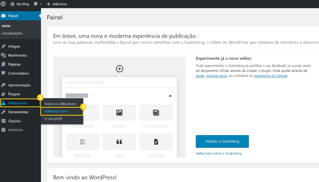Click the Multimédia media icon
Screen dimensions: 319x182
[4, 55]
